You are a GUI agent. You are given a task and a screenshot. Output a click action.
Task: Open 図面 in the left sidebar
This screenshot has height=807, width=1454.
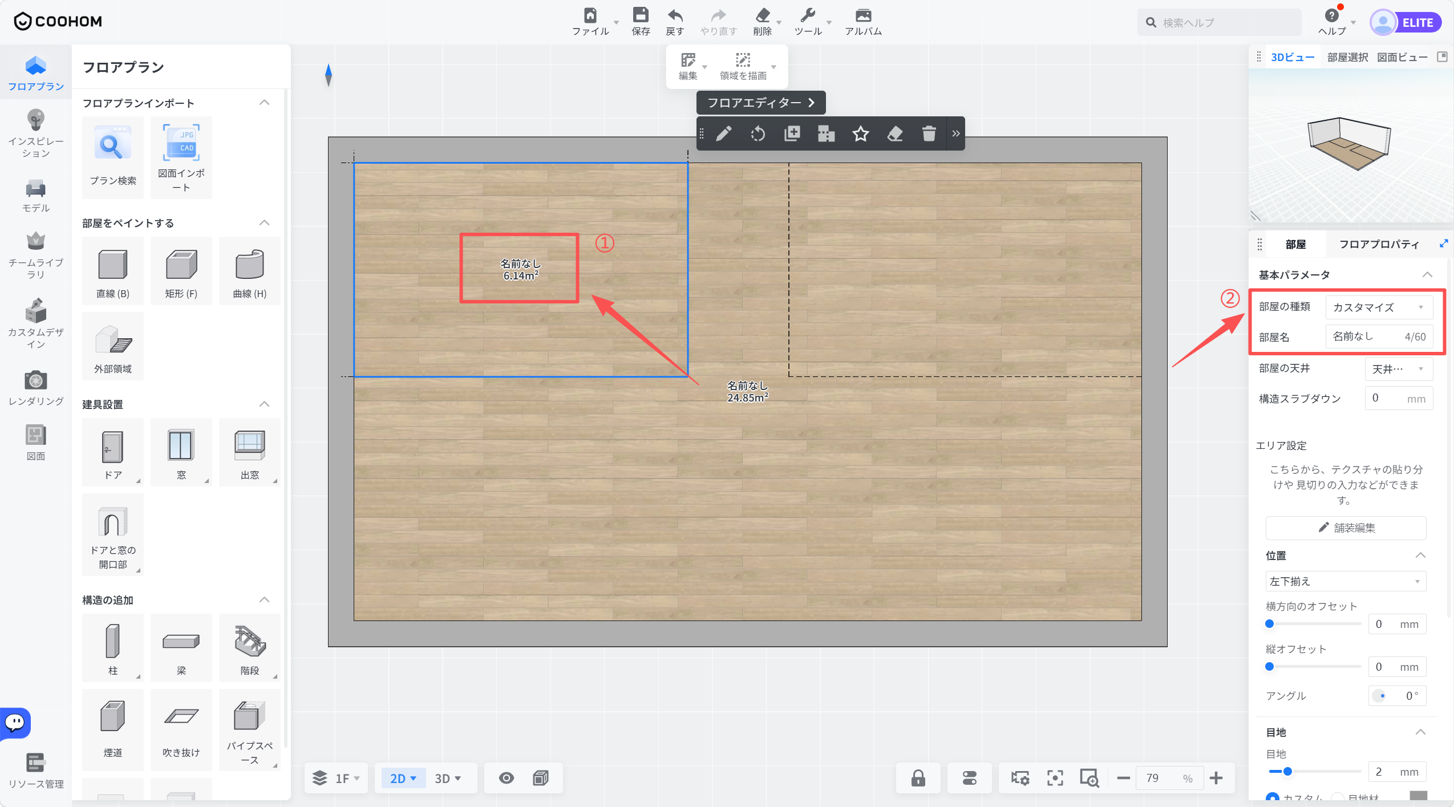click(x=35, y=444)
